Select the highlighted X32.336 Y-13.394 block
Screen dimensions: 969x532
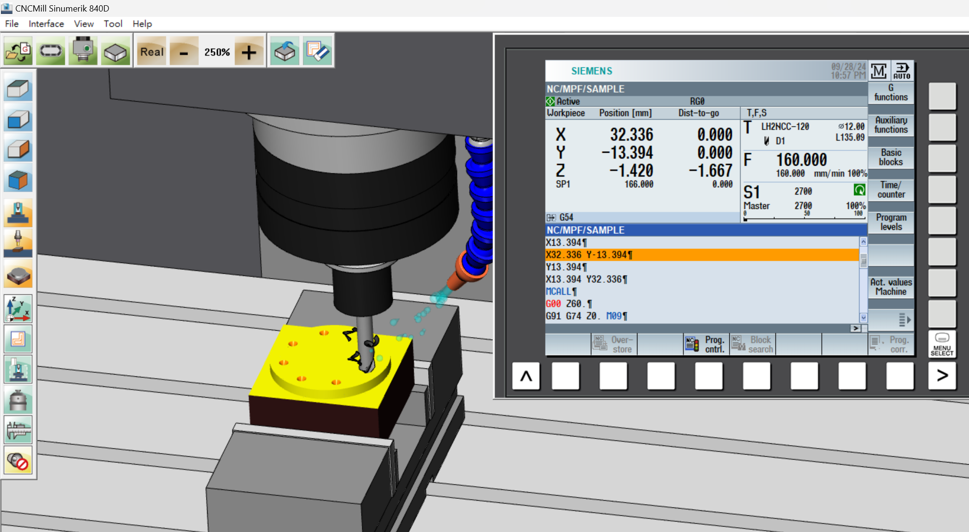(x=702, y=255)
